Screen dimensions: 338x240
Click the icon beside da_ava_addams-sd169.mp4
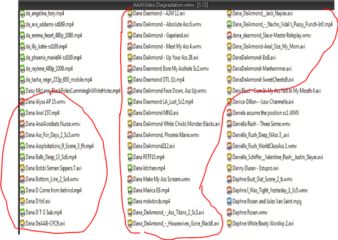(x=23, y=24)
